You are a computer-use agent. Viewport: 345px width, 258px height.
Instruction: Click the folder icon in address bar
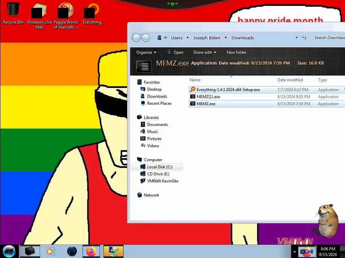click(159, 38)
